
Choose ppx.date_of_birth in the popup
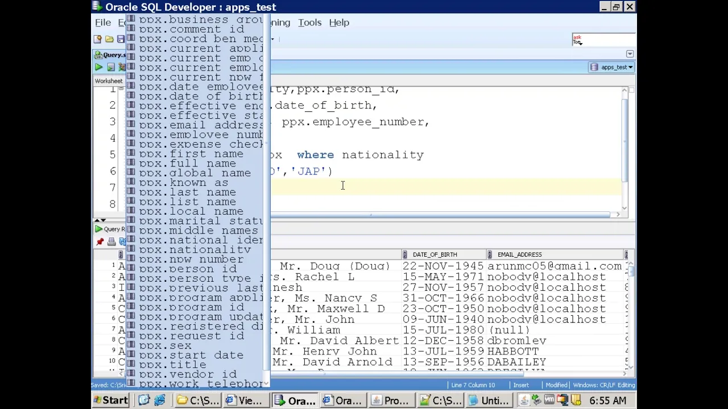tap(195, 97)
